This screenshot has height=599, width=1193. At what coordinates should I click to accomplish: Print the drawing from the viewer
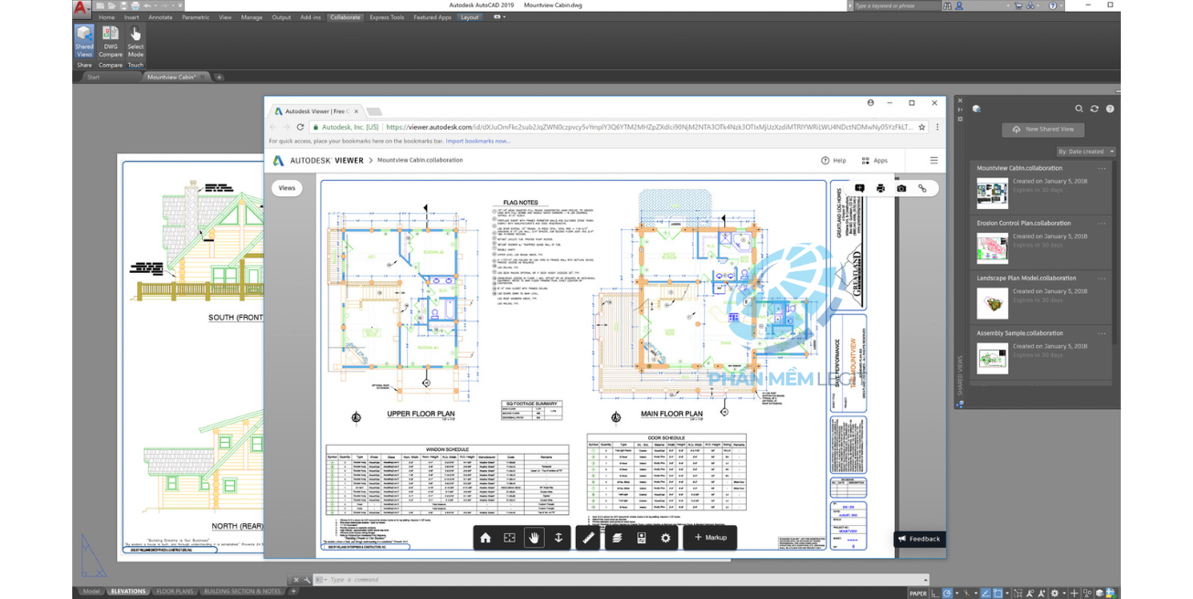(880, 188)
